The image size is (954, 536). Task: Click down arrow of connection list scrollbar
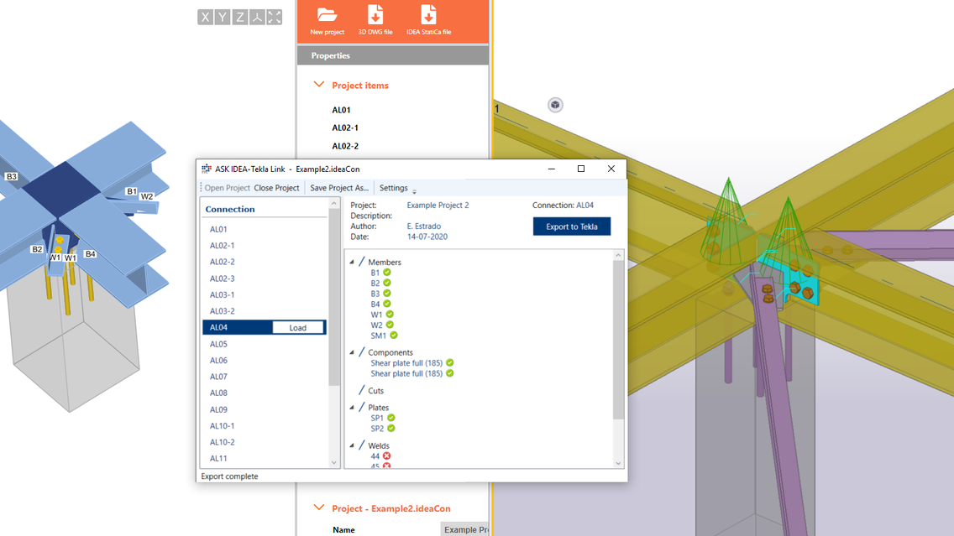(x=334, y=462)
